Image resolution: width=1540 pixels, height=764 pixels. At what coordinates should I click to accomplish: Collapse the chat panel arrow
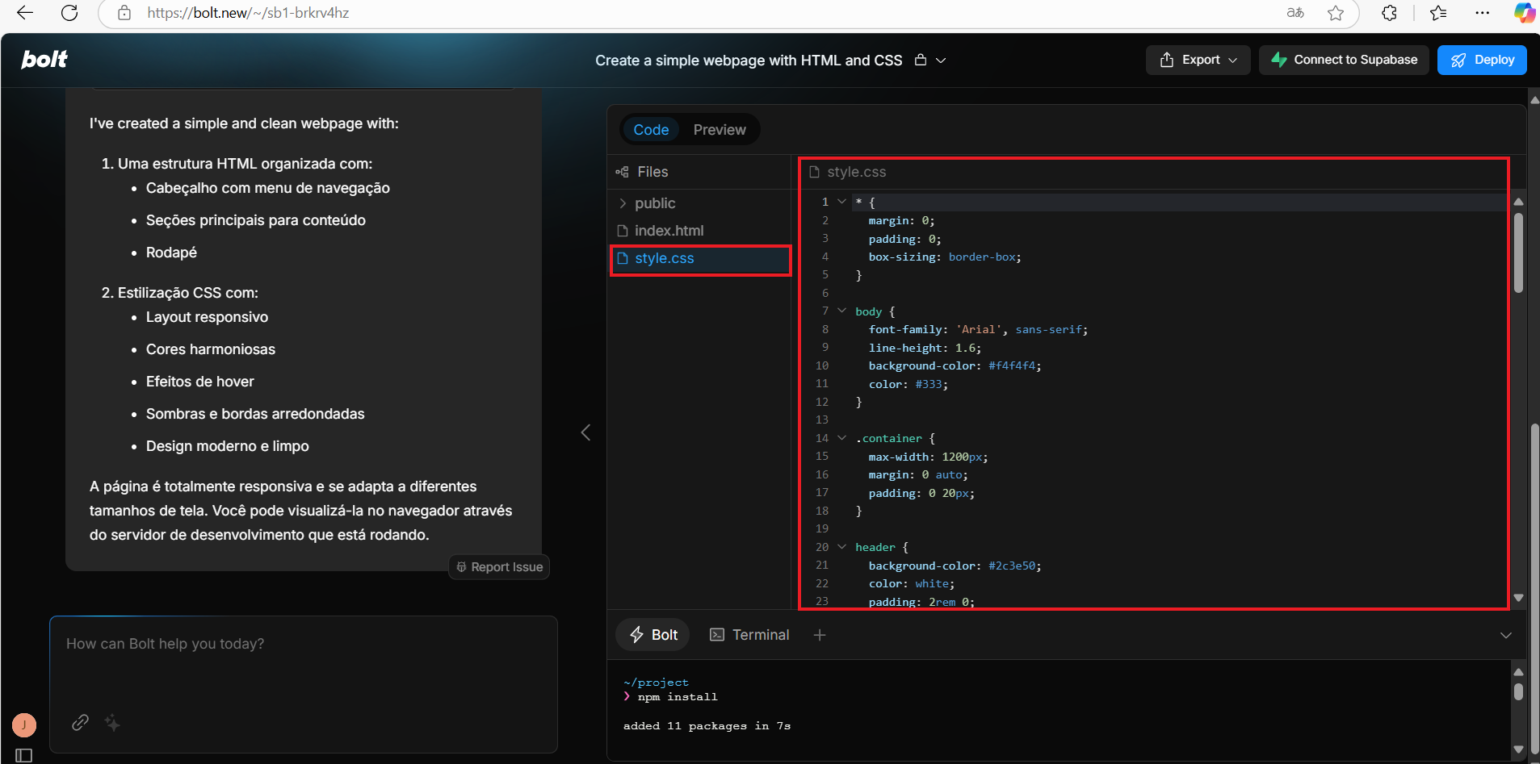pyautogui.click(x=585, y=432)
